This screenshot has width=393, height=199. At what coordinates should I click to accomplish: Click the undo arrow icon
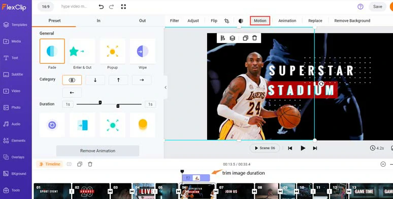click(x=101, y=7)
